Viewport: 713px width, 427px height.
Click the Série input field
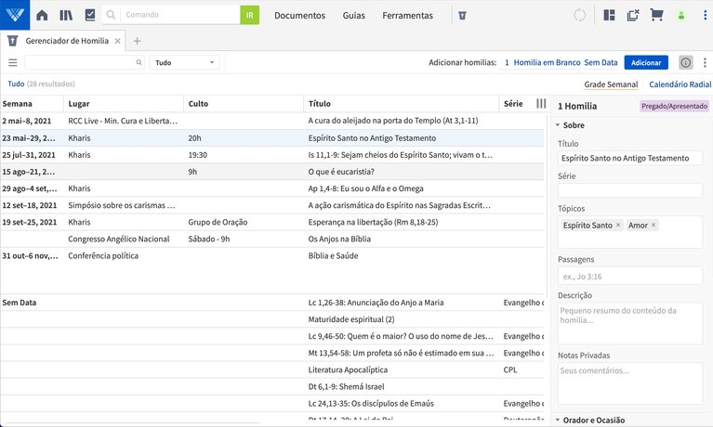(x=629, y=190)
